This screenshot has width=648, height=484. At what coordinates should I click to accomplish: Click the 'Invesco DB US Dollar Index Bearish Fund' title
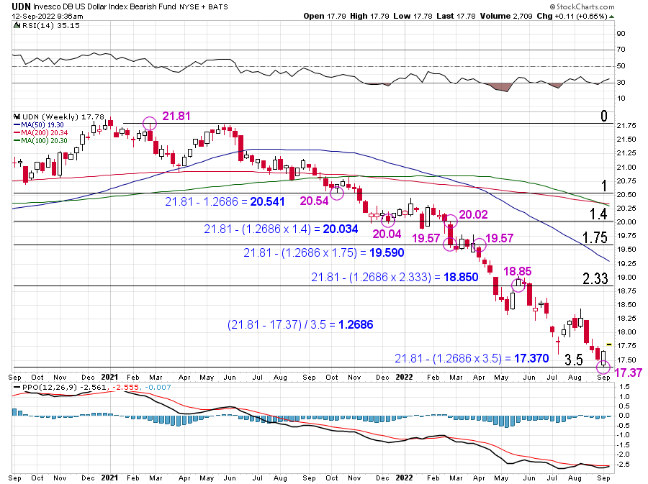pyautogui.click(x=104, y=6)
